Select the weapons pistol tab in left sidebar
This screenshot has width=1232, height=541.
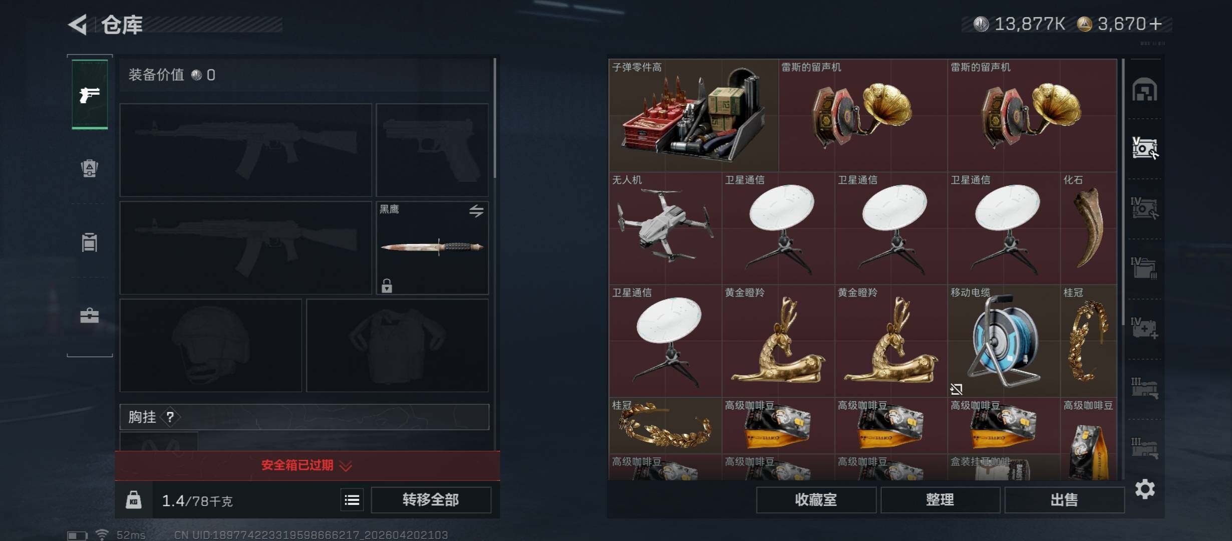click(90, 95)
